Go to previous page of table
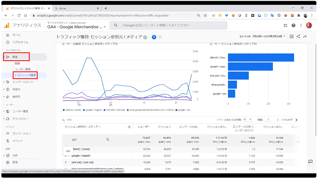The image size is (318, 179). click(x=278, y=120)
